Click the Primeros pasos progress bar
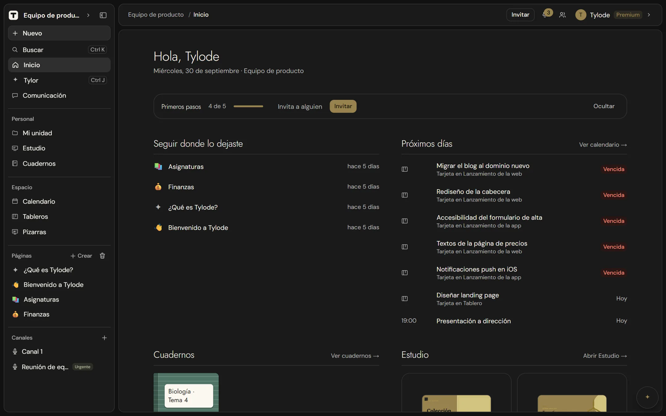The width and height of the screenshot is (666, 416). coord(248,106)
